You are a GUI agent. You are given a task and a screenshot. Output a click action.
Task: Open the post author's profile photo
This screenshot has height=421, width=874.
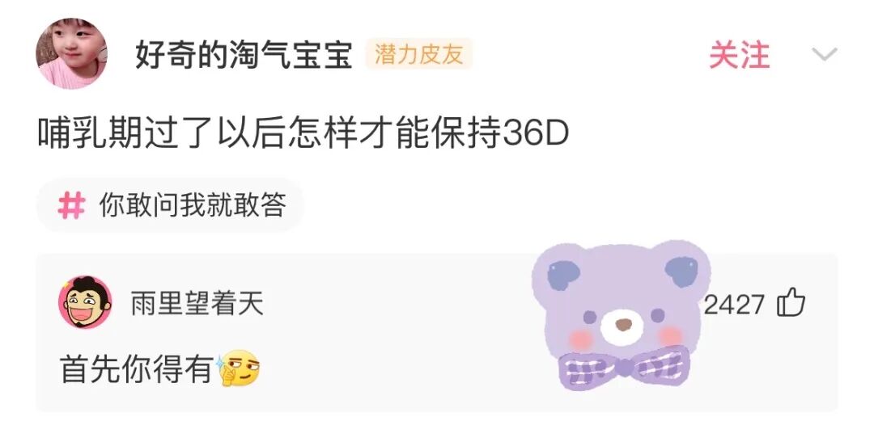point(71,54)
